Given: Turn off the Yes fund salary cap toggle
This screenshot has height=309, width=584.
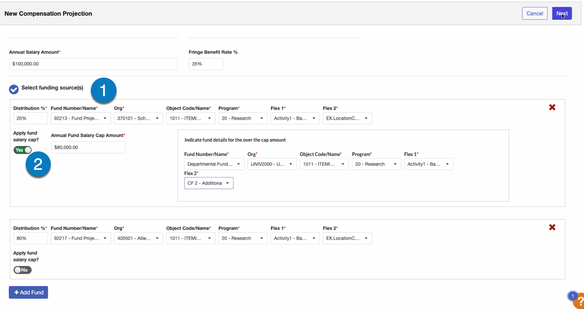Looking at the screenshot, I should [x=23, y=150].
